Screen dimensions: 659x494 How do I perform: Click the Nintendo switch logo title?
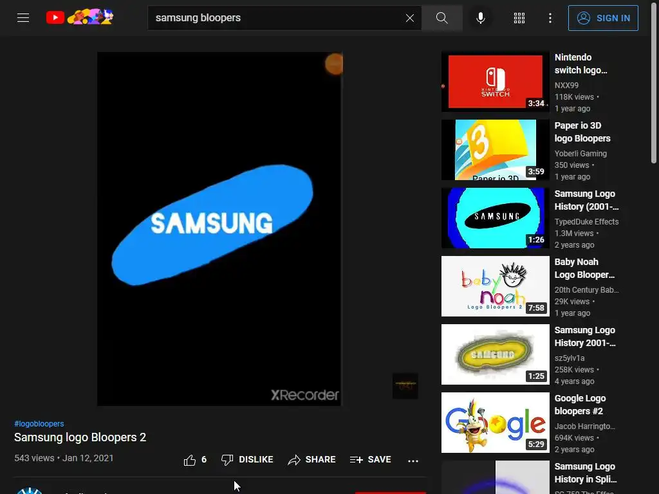click(581, 64)
